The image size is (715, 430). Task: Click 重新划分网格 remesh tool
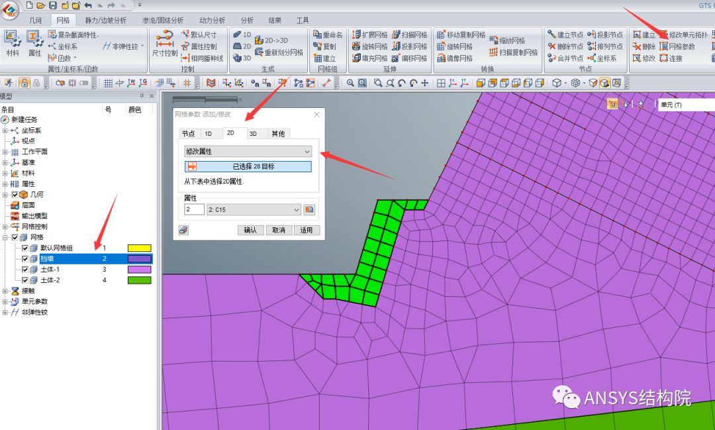coord(279,52)
